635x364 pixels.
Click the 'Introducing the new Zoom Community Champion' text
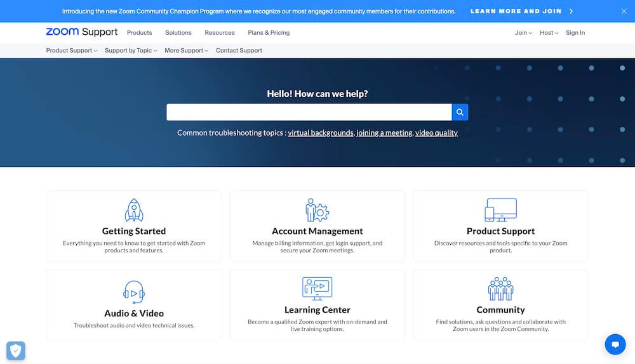(x=259, y=11)
